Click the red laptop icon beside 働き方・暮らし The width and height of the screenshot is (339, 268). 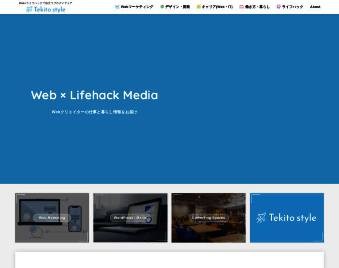point(241,7)
